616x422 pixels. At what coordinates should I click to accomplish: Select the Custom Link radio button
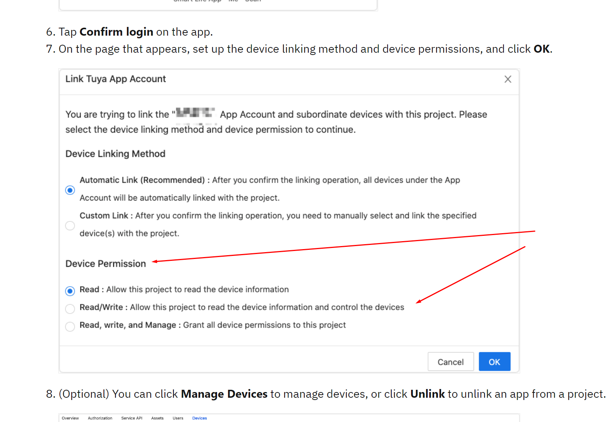pos(70,226)
